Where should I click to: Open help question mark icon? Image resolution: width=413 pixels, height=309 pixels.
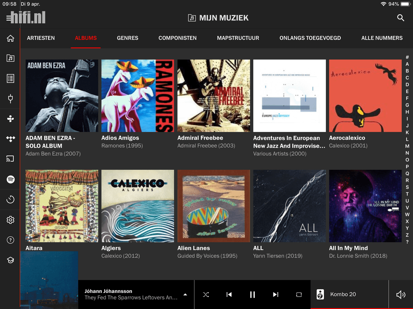(x=10, y=240)
